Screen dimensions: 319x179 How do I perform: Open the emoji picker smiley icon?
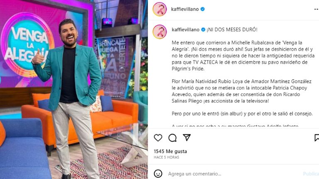pos(158,174)
